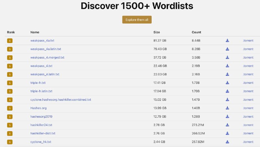Download hashkiller-dict.txt via download icon
260x147 pixels.
coord(227,133)
